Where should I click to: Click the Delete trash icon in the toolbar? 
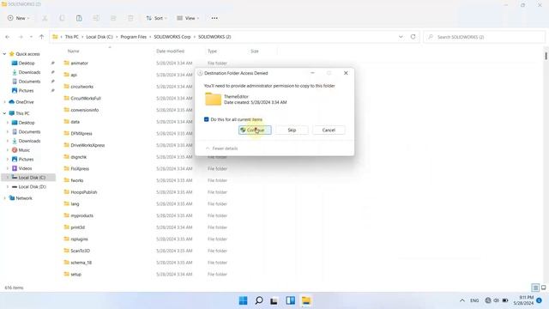pyautogui.click(x=130, y=18)
